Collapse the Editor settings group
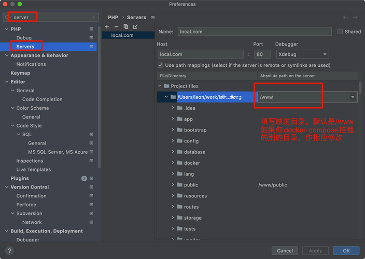The width and height of the screenshot is (365, 259). [x=7, y=82]
